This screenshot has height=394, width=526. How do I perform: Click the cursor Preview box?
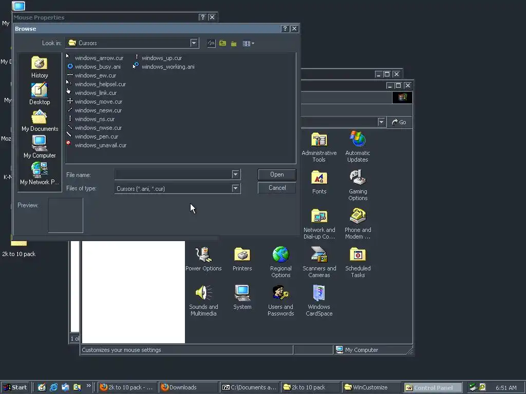click(66, 215)
